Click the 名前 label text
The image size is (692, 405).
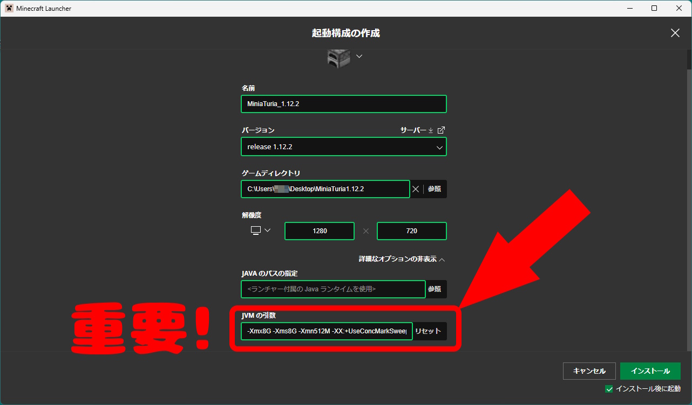tap(248, 88)
